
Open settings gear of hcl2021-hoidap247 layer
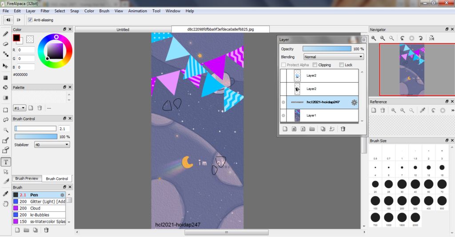pos(354,102)
